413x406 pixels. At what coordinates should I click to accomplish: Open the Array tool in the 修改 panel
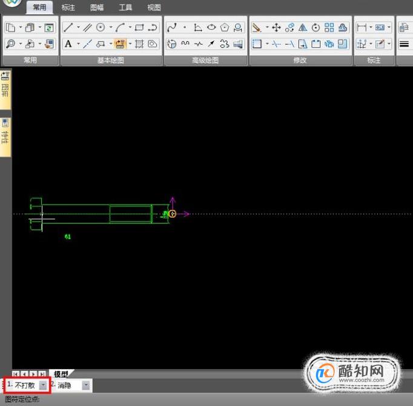coord(329,27)
